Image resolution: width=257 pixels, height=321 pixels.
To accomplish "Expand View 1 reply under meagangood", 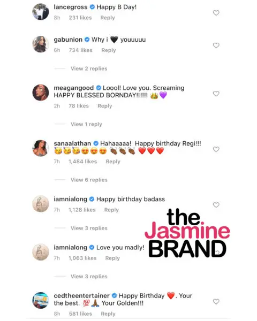I will point(86,124).
